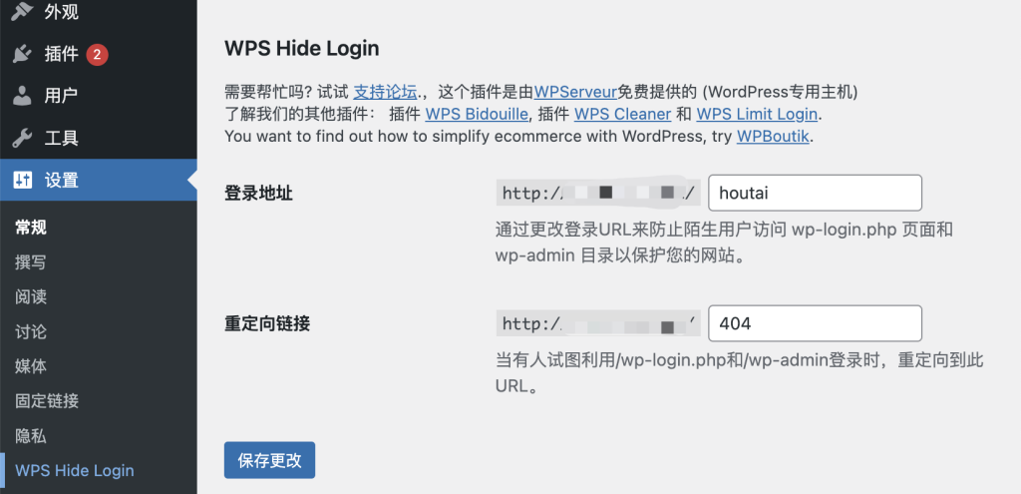The image size is (1021, 494).
Task: Open the WPS Limit Login link
Action: [x=757, y=114]
